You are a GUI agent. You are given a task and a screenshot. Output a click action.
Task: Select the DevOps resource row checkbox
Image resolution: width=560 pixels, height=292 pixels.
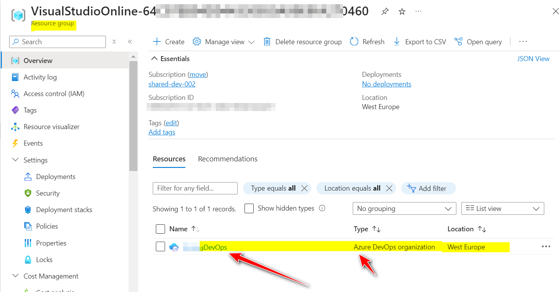(x=160, y=247)
